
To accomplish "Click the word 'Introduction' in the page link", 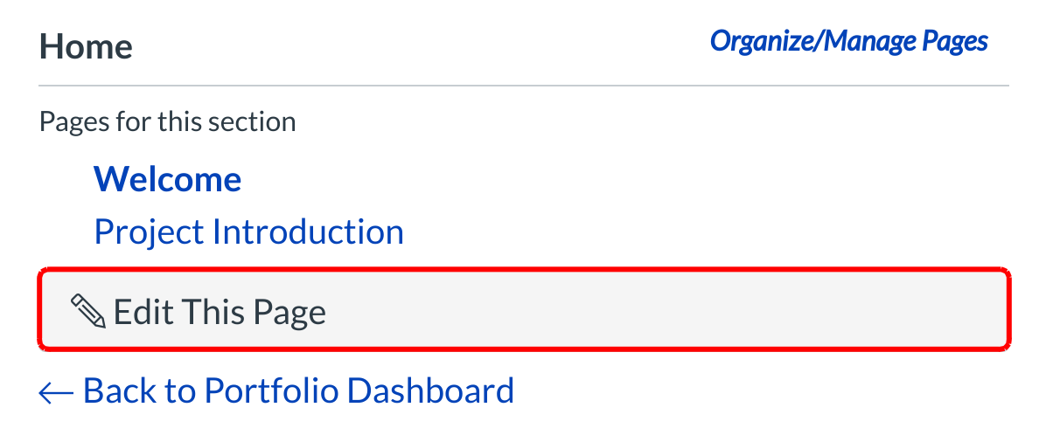I will pos(308,231).
